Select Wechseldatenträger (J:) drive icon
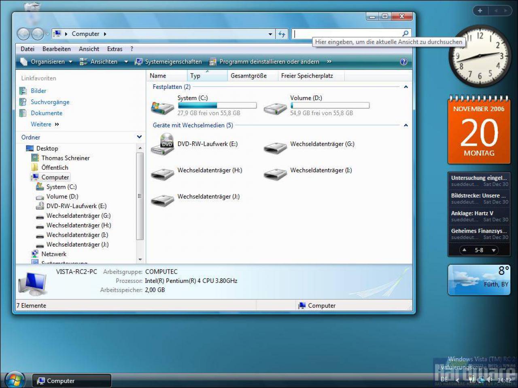Image resolution: width=518 pixels, height=388 pixels. pos(162,200)
